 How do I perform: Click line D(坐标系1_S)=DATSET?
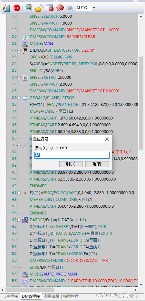(68, 226)
